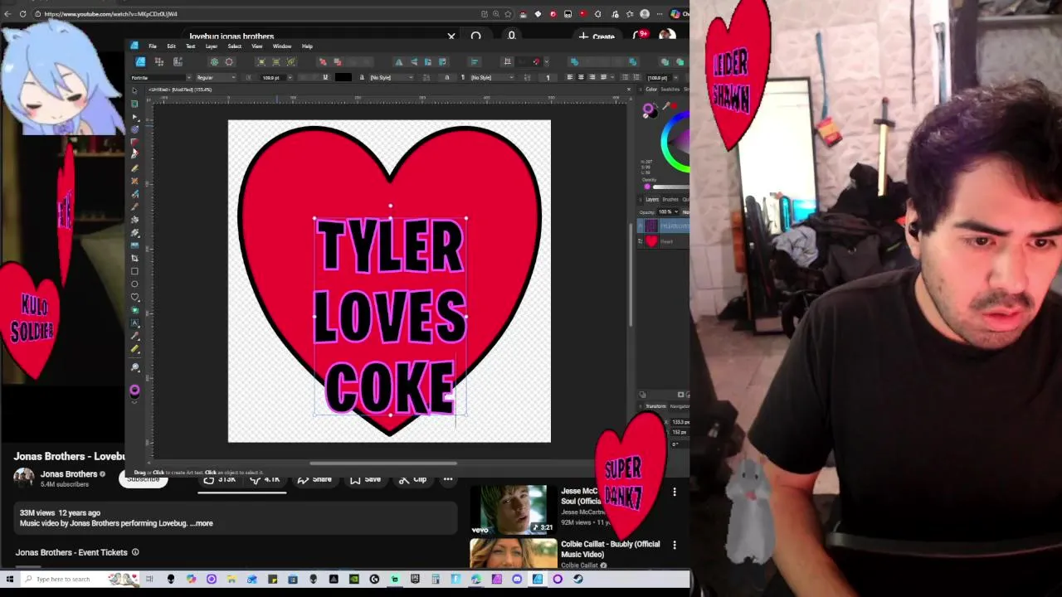Expand snapping options dropdown arrow
This screenshot has height=597, width=1062.
pos(547,62)
